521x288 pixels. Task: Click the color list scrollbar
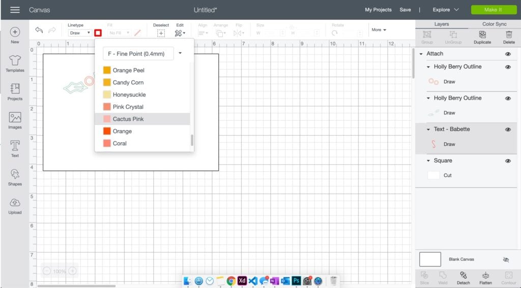pyautogui.click(x=192, y=140)
